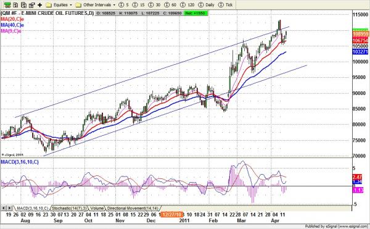Click the red 2.47 MACD value tag
This screenshot has height=229, width=370.
coord(357,177)
